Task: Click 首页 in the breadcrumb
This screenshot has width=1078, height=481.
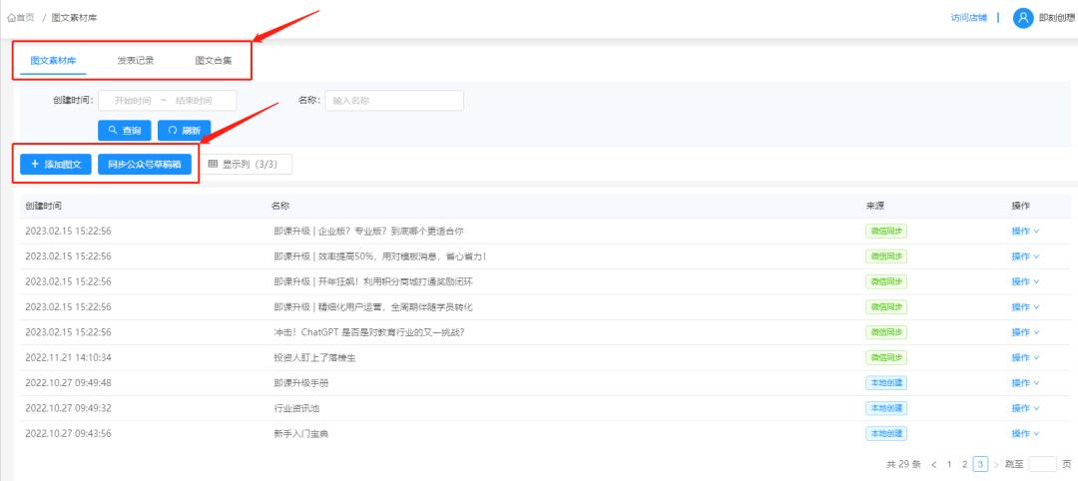Action: coord(25,18)
